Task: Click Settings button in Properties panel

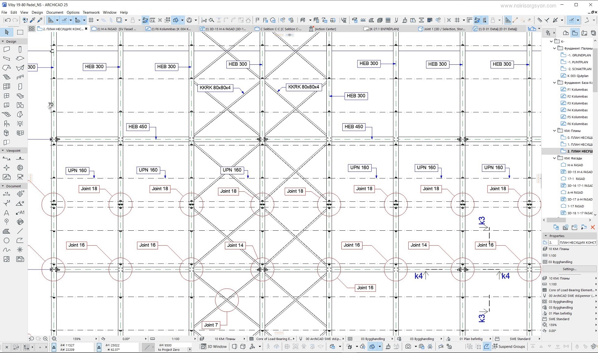Action: click(569, 269)
